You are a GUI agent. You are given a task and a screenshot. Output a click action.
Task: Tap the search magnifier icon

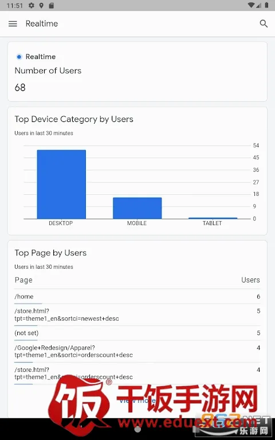point(264,23)
